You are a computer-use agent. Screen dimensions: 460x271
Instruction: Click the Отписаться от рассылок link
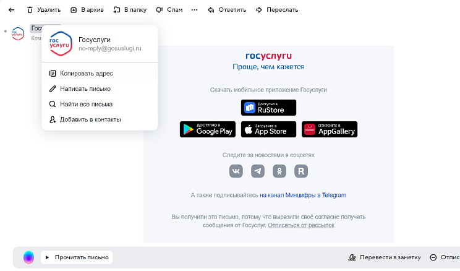click(x=301, y=225)
